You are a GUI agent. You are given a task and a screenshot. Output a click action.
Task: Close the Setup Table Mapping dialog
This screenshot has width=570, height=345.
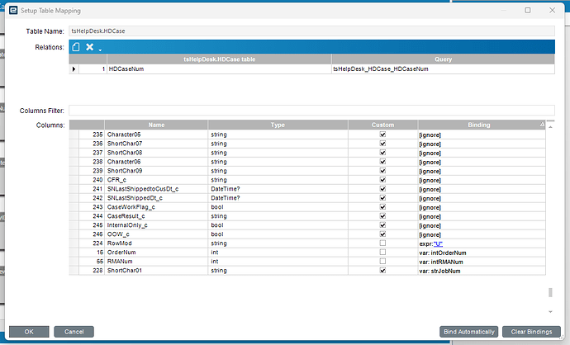[552, 11]
